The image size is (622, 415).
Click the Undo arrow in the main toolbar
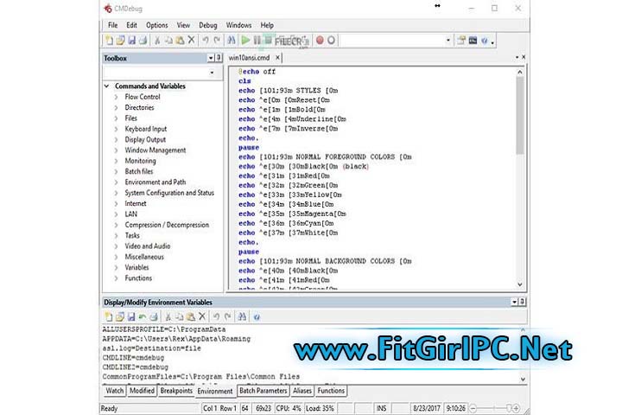click(205, 41)
